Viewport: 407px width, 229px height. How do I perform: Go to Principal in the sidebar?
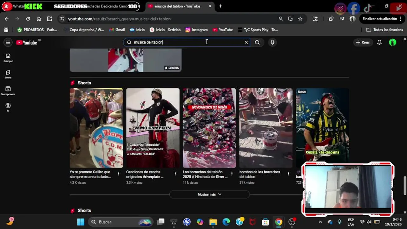(8, 58)
